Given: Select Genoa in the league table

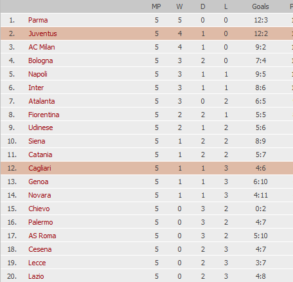Looking at the screenshot, I should pyautogui.click(x=39, y=182).
